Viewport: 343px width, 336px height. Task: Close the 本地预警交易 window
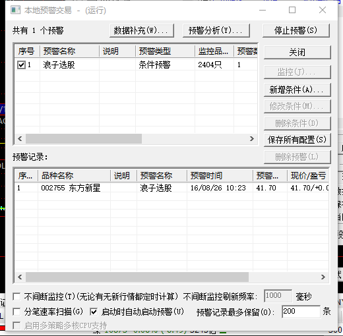click(x=323, y=10)
